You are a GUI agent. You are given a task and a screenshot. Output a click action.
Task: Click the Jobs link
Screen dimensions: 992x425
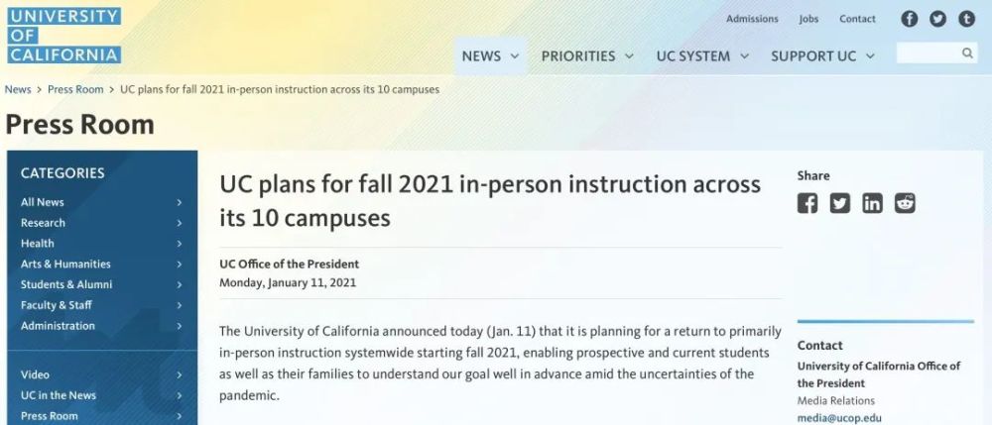pyautogui.click(x=808, y=19)
